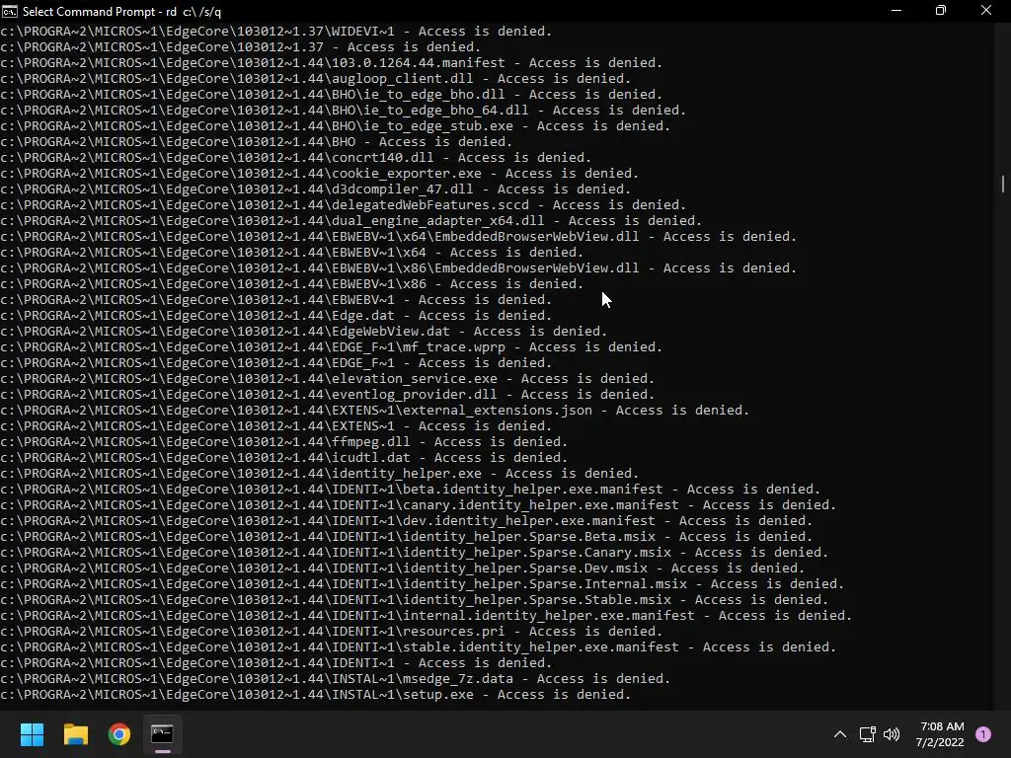Click the Edge.dat line
The width and height of the screenshot is (1011, 758).
276,315
